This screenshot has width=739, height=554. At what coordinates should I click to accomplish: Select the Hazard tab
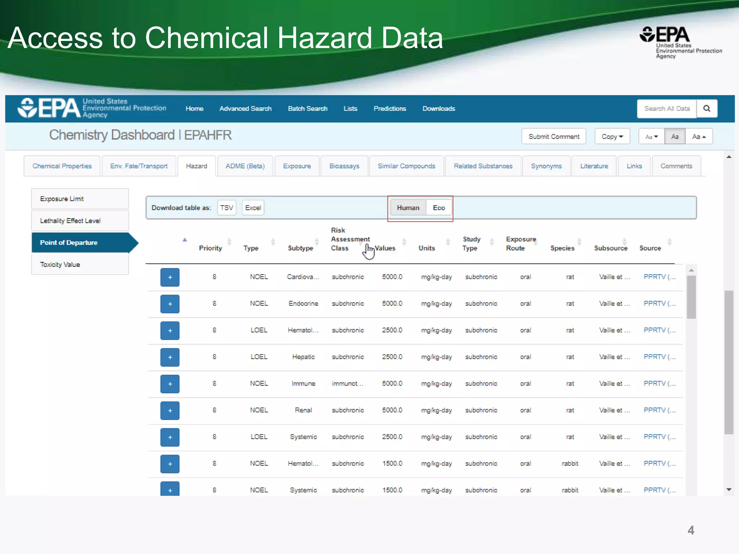point(196,166)
